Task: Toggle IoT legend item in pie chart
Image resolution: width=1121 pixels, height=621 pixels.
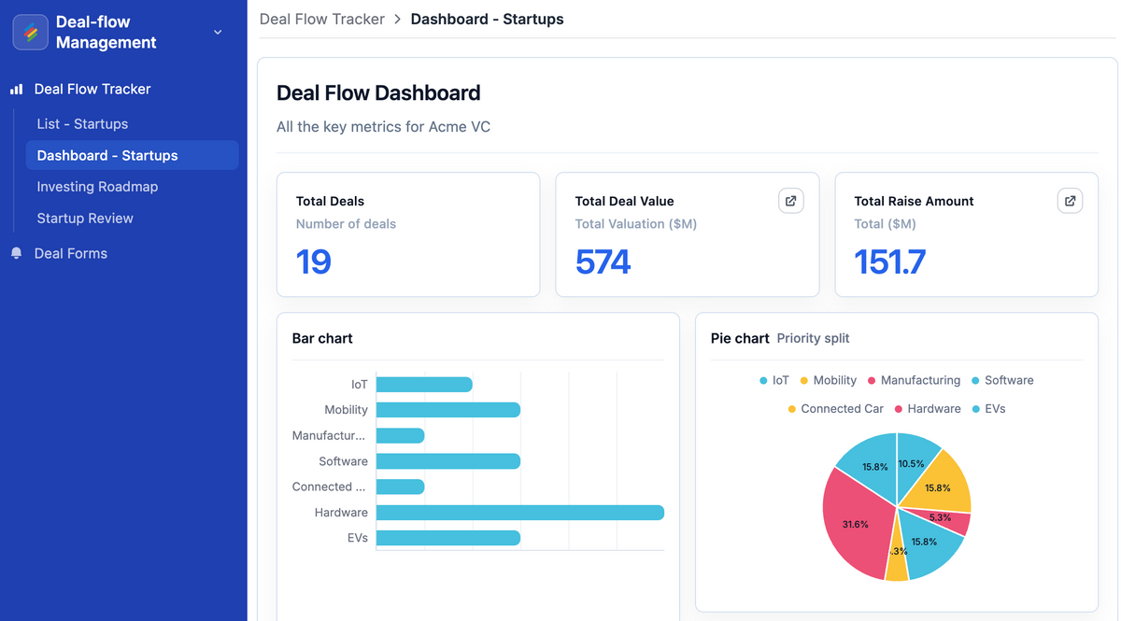Action: tap(774, 381)
